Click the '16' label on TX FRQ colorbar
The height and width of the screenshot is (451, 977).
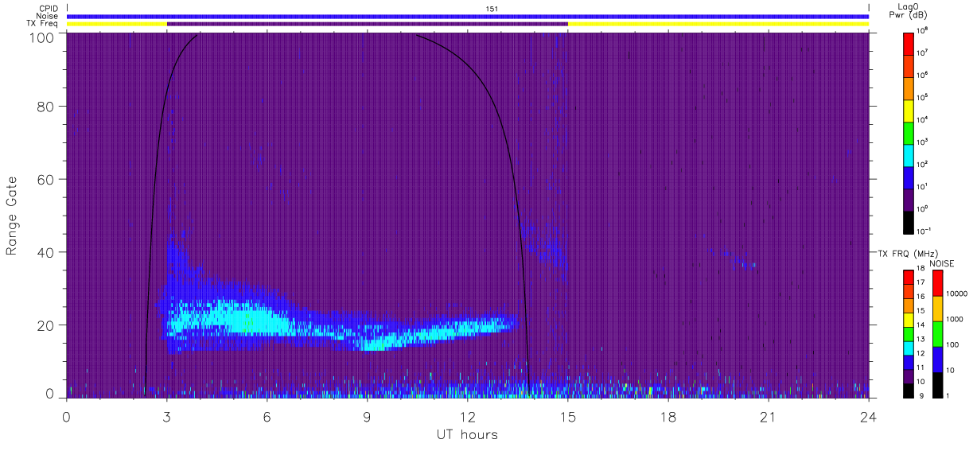[x=921, y=297]
